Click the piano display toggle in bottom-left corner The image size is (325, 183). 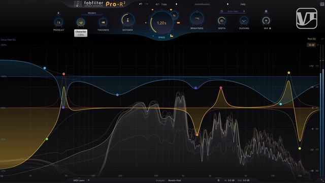(x=2, y=176)
